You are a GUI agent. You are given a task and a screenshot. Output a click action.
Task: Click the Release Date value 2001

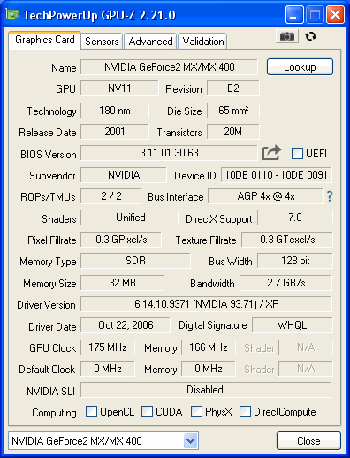[x=115, y=132]
